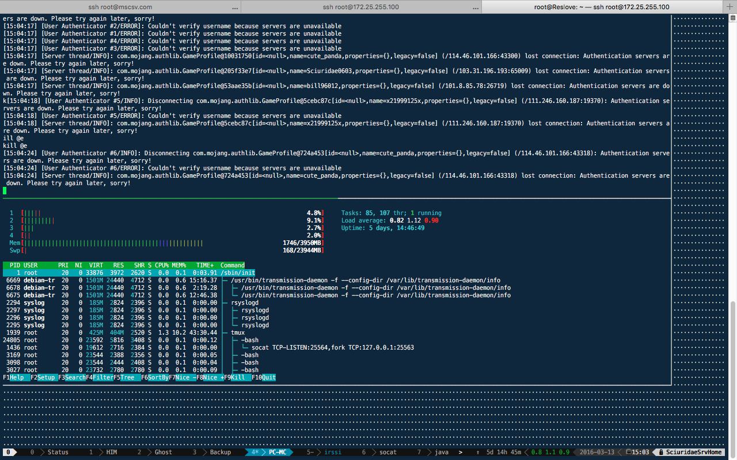Select the socat TCP-LISTEN:25564 process row
This screenshot has height=460, width=737.
point(208,348)
